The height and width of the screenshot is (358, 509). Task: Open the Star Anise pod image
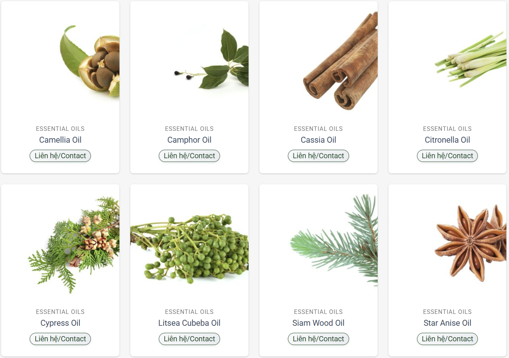pos(447,243)
